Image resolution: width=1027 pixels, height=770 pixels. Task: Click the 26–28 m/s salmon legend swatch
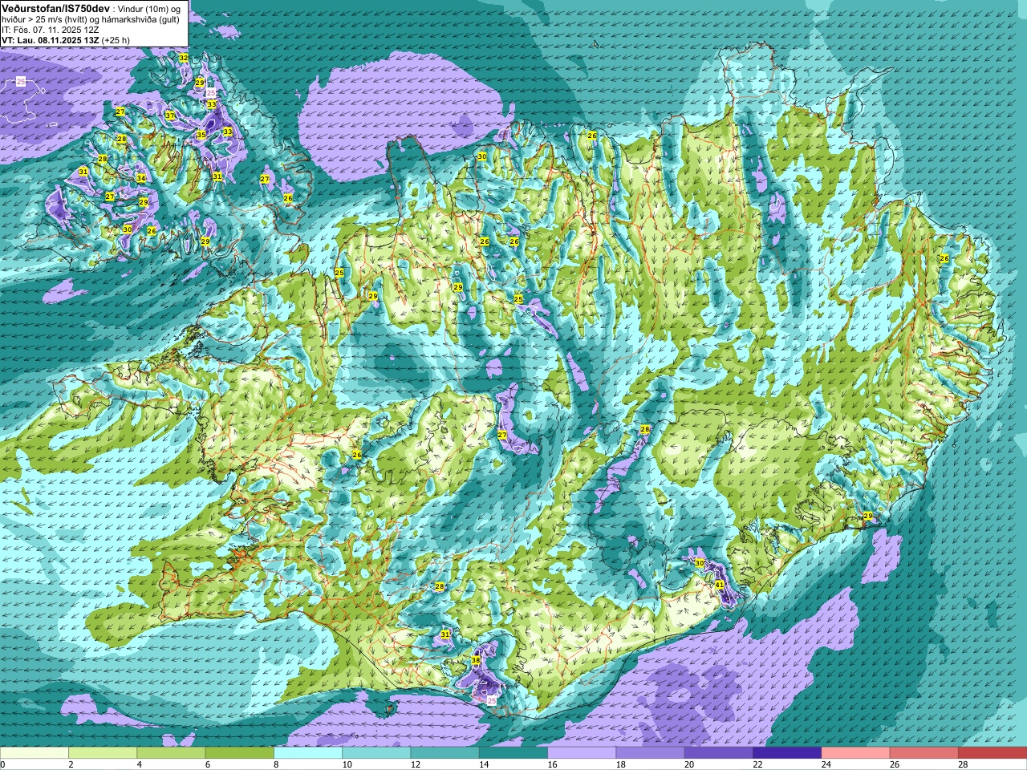[924, 753]
